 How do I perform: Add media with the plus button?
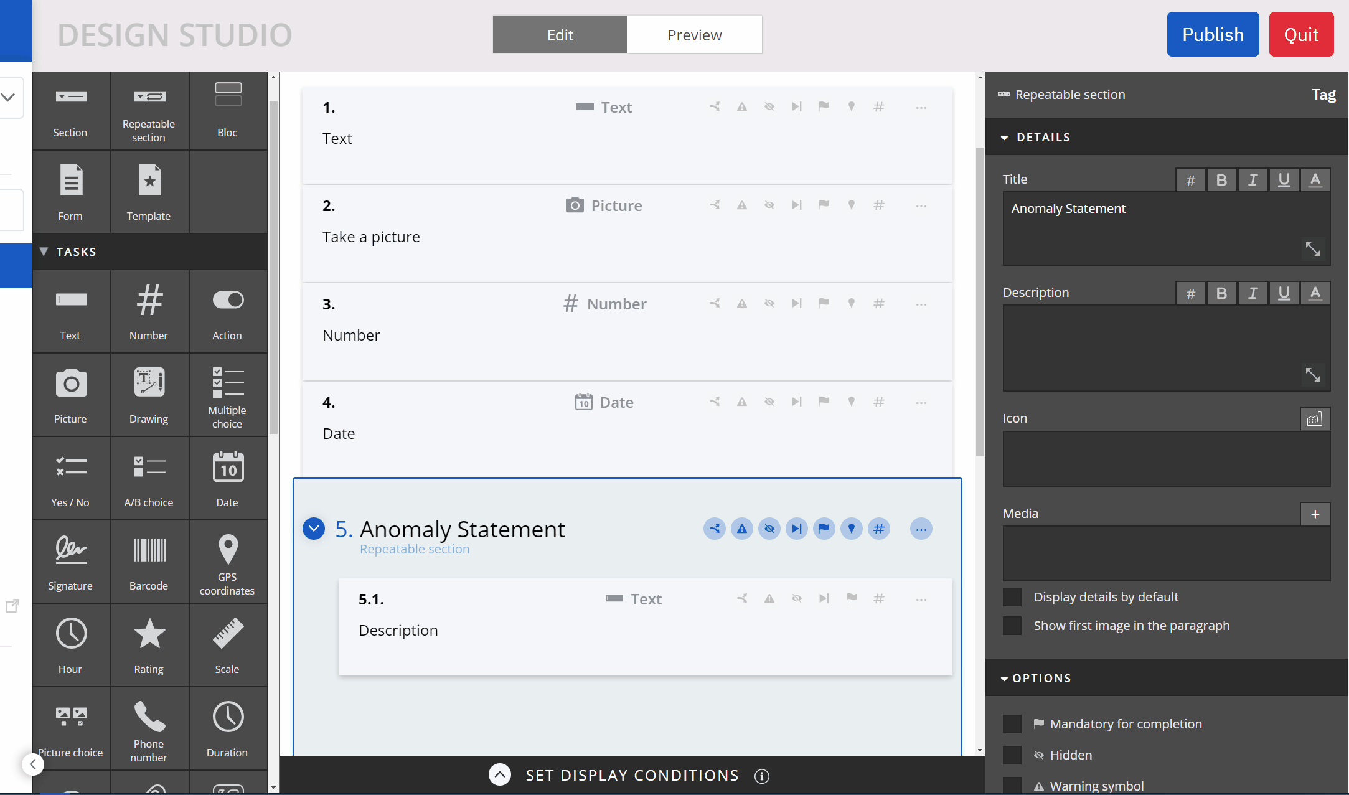pyautogui.click(x=1315, y=514)
